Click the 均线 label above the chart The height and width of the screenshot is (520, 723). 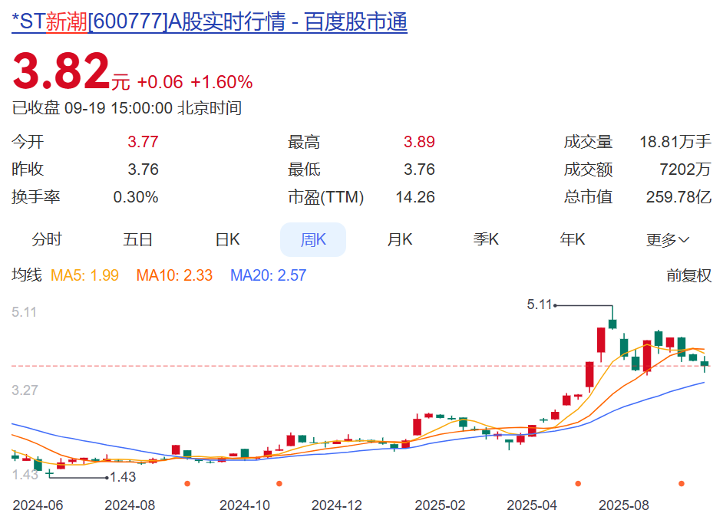point(27,275)
